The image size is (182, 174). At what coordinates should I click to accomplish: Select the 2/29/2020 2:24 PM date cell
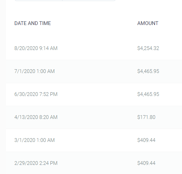pyautogui.click(x=36, y=163)
